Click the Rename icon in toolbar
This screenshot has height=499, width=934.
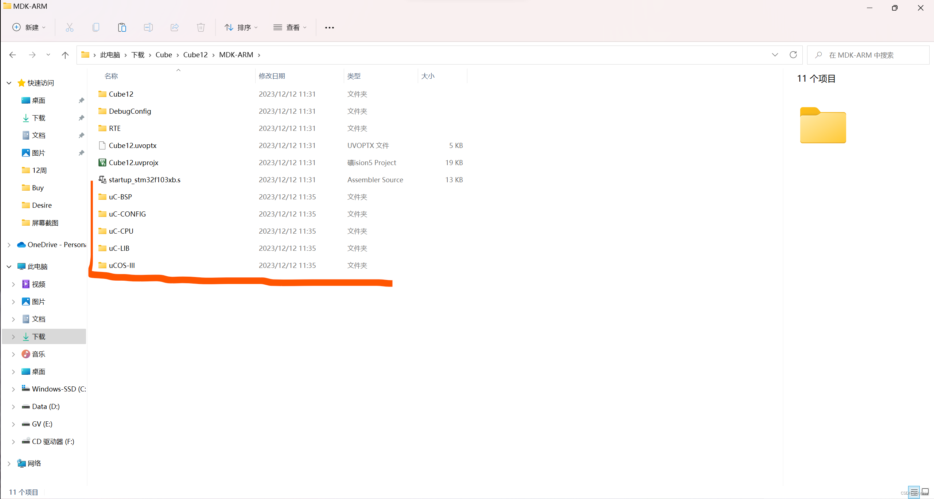tap(148, 27)
